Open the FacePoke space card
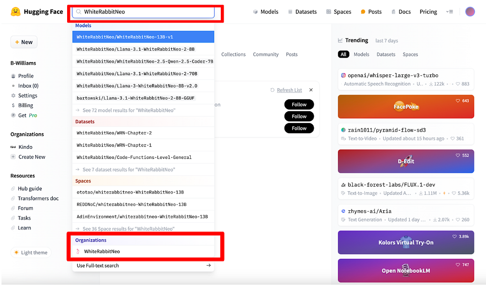This screenshot has width=486, height=285. click(x=406, y=107)
